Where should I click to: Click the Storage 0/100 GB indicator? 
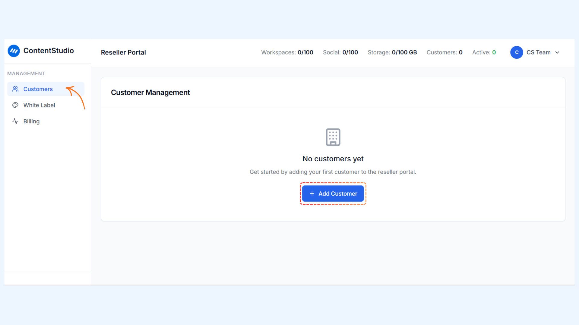pos(392,52)
